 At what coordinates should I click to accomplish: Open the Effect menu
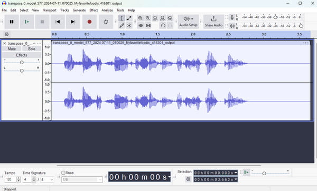(94, 10)
